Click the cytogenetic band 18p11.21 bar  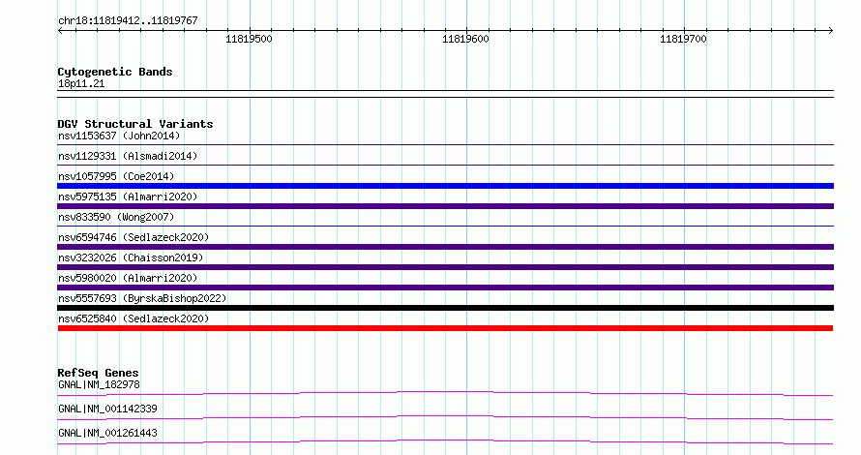click(x=445, y=94)
